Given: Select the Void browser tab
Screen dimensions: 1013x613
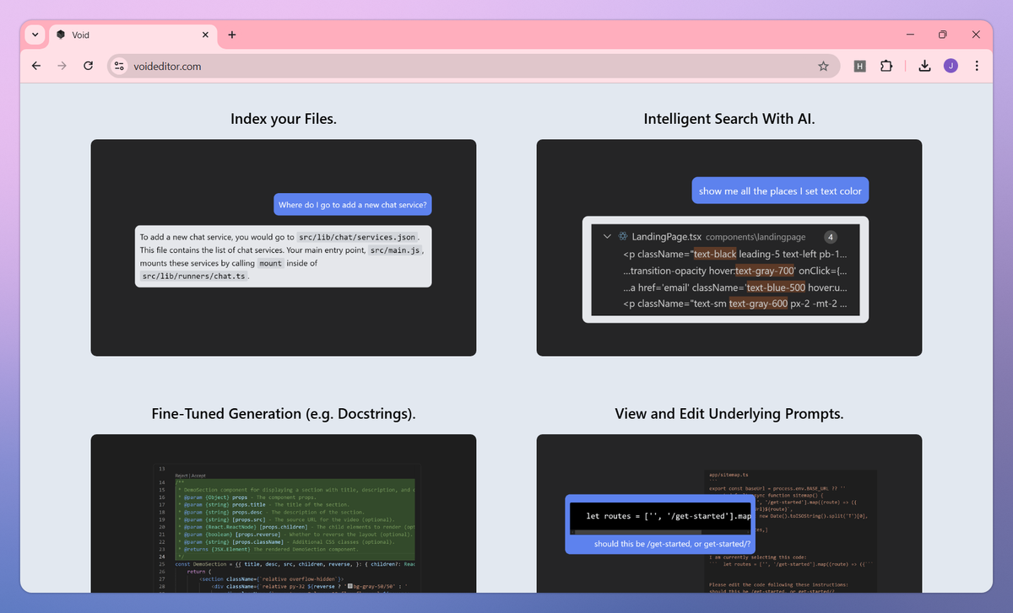Looking at the screenshot, I should [x=131, y=35].
